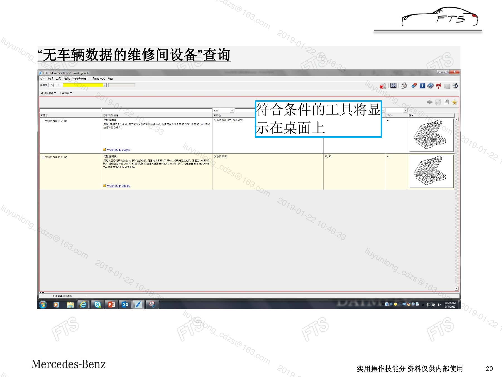
Task: Save with the floppy disk icon
Action: pos(446,102)
